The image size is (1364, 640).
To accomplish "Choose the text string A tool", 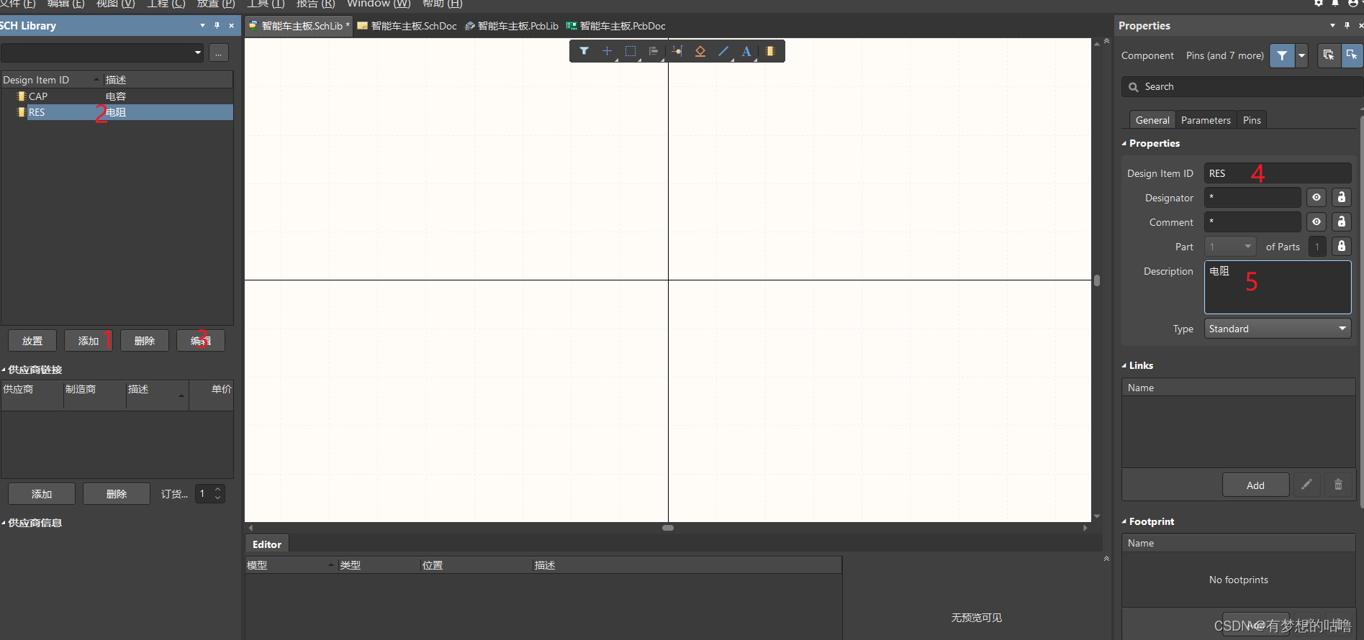I will click(x=746, y=51).
